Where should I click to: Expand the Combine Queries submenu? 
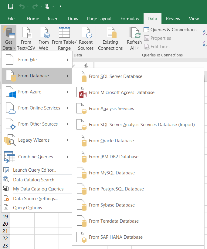pos(37,157)
